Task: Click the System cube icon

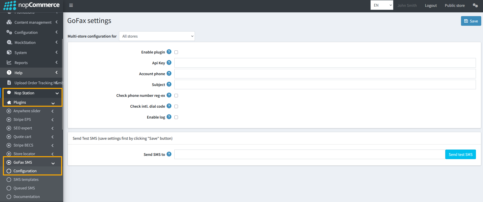Action: point(9,52)
